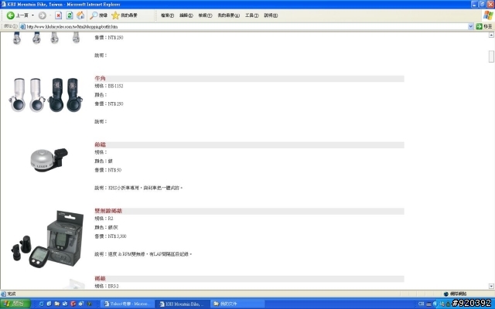
Task: Click the green Go (移至) button
Action: pyautogui.click(x=484, y=26)
